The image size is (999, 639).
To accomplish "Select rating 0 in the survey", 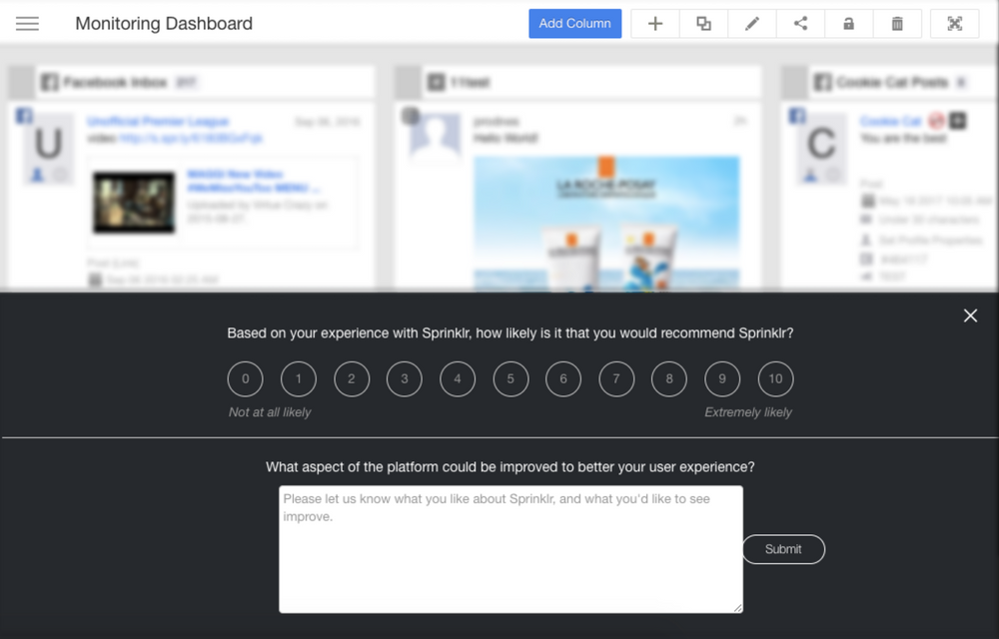I will click(246, 378).
